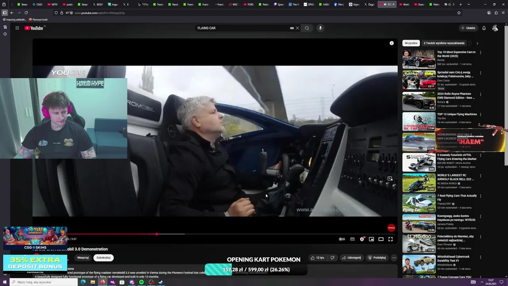Open options for WORLD'S LARGEST RC AIRWOLF video
Viewport: 508px width, 286px height.
[481, 176]
